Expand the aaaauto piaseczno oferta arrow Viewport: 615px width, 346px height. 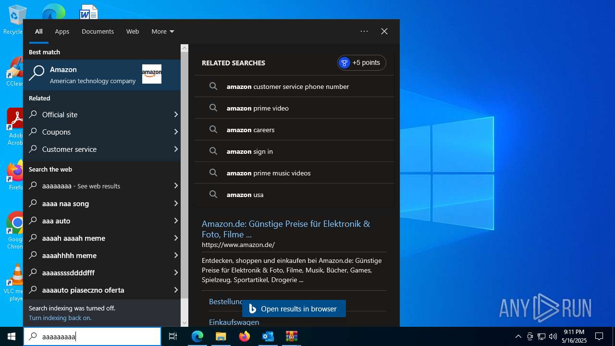coord(176,290)
